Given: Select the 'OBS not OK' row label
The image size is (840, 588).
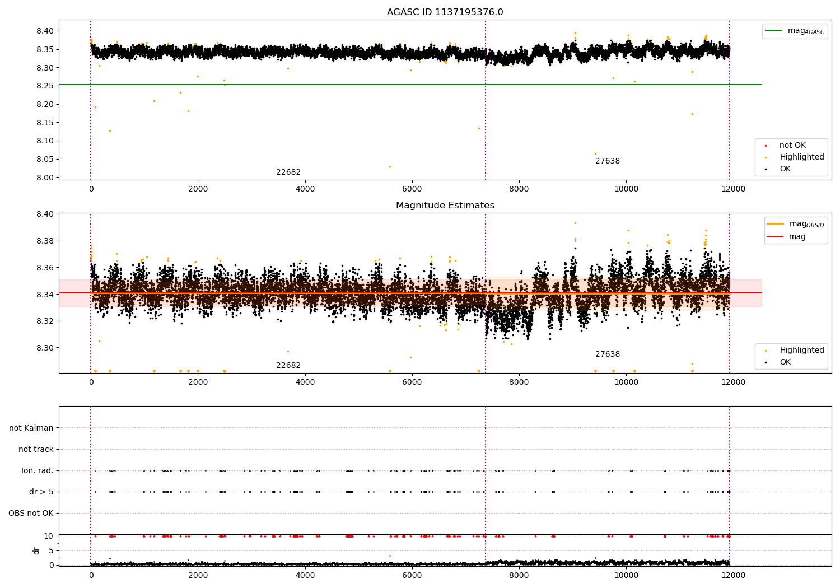Looking at the screenshot, I should tap(31, 514).
